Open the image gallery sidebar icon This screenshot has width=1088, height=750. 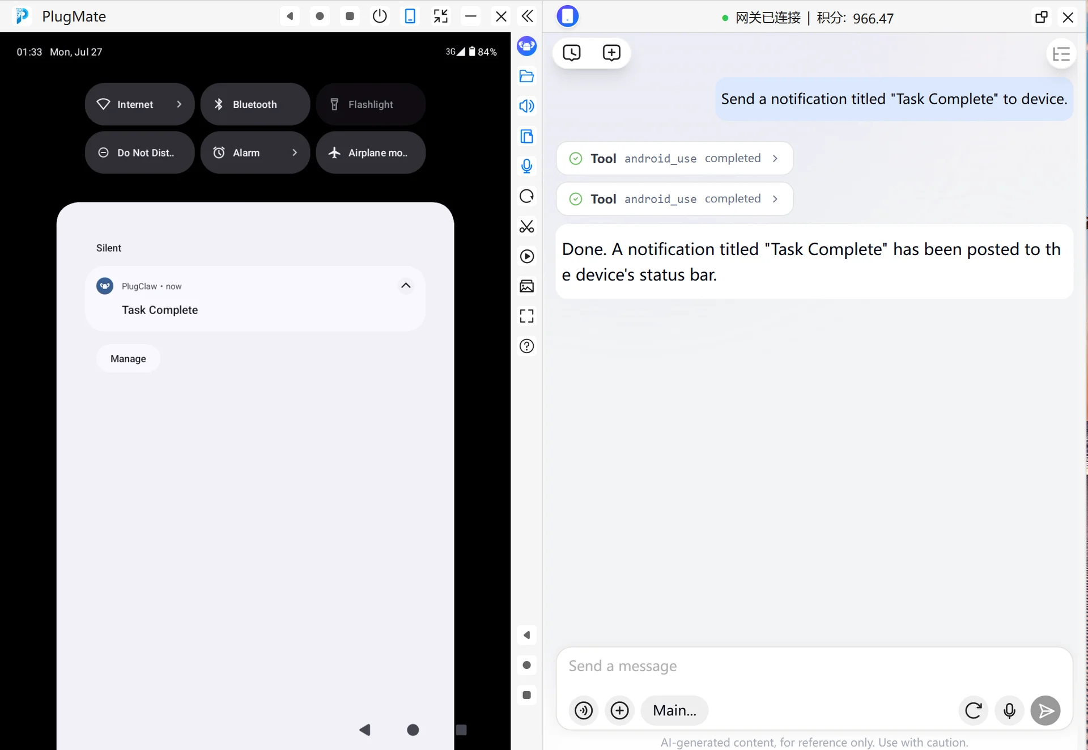point(527,286)
